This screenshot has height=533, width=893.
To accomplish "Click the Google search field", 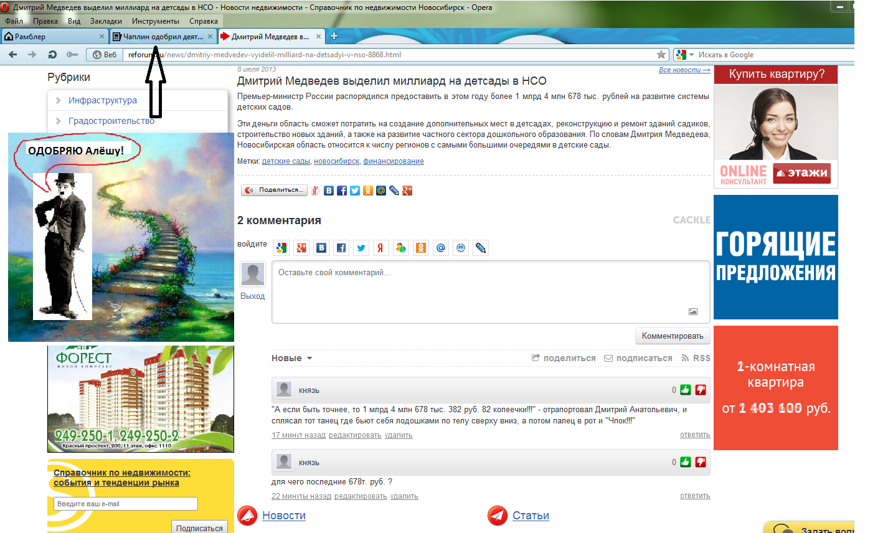I will point(775,55).
